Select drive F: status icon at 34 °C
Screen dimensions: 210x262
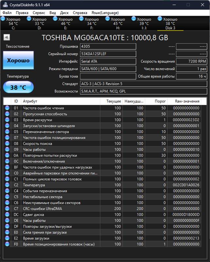[82, 19]
